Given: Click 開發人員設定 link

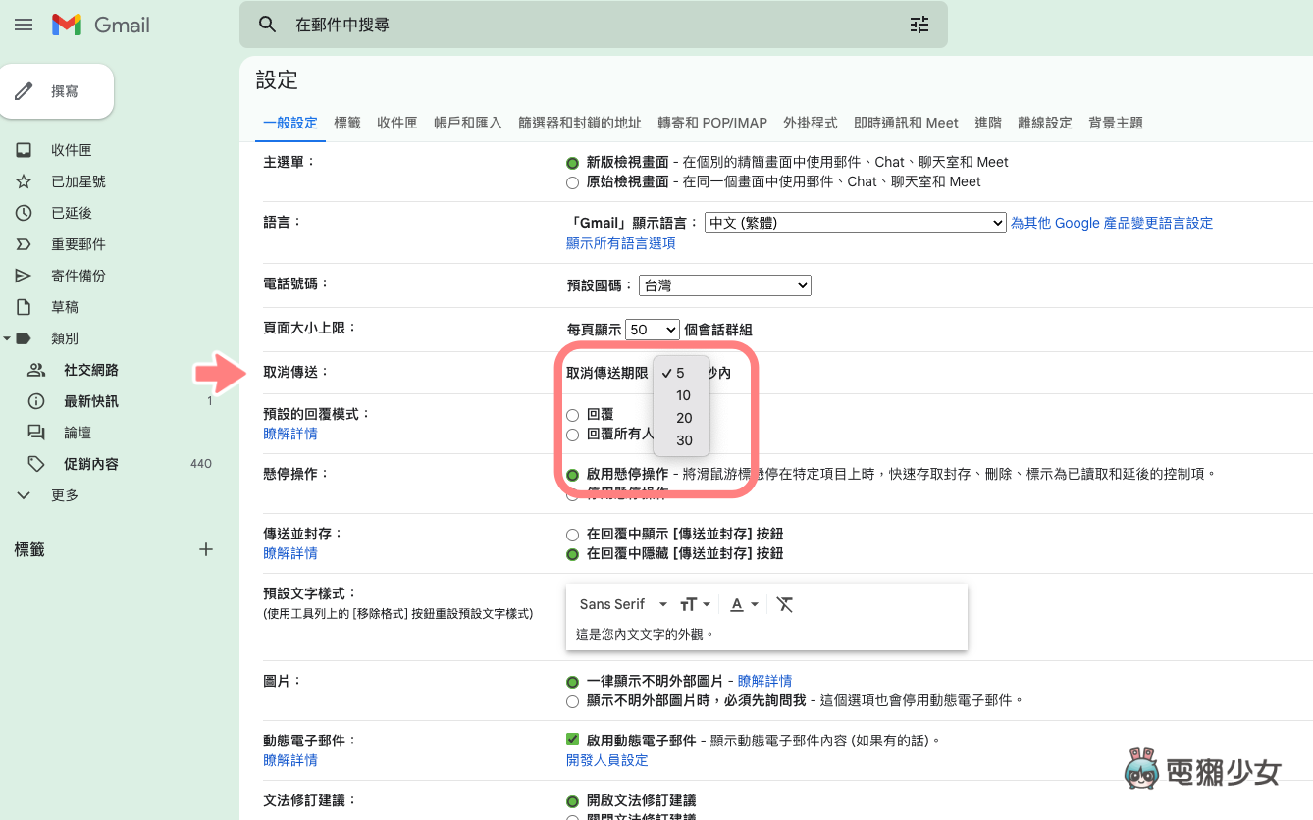Looking at the screenshot, I should (x=606, y=760).
